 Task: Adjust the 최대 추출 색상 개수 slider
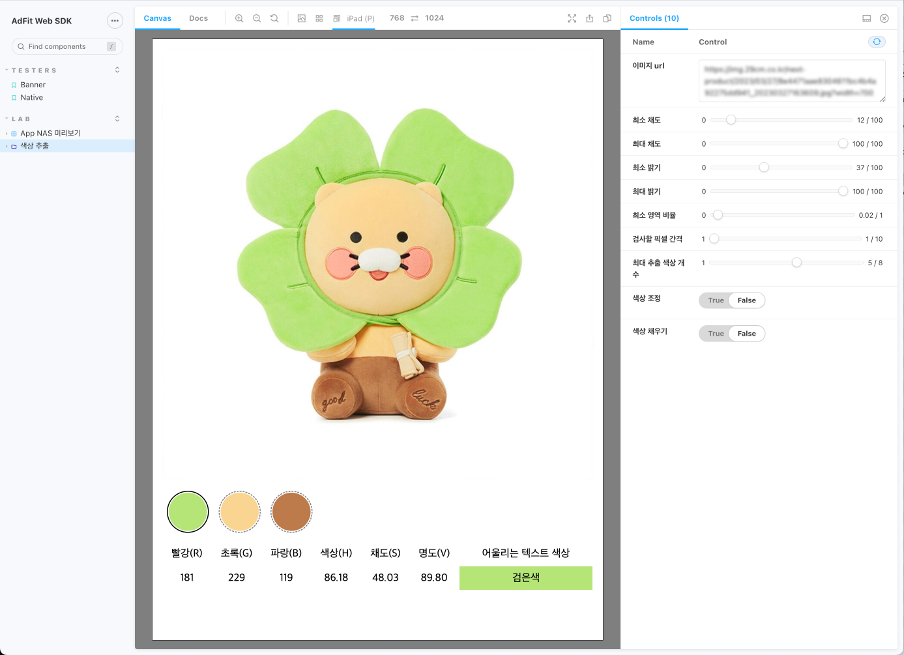787,263
